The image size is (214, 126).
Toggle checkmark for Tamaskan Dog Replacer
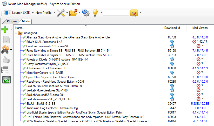tap(24, 108)
